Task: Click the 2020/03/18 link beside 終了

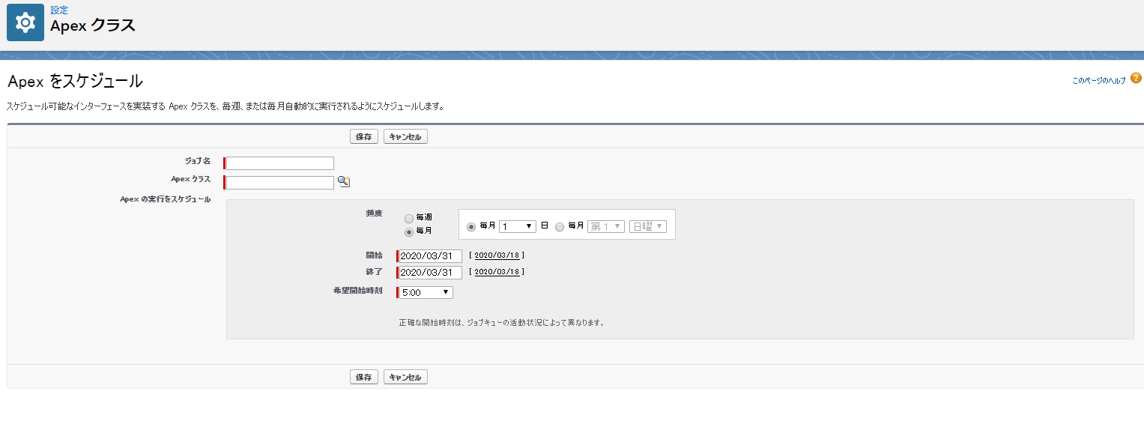Action: point(497,272)
